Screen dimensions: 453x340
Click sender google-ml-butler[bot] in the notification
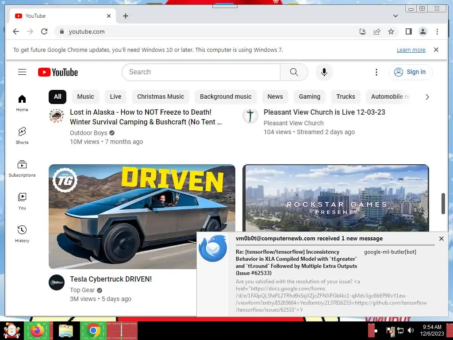pos(390,252)
